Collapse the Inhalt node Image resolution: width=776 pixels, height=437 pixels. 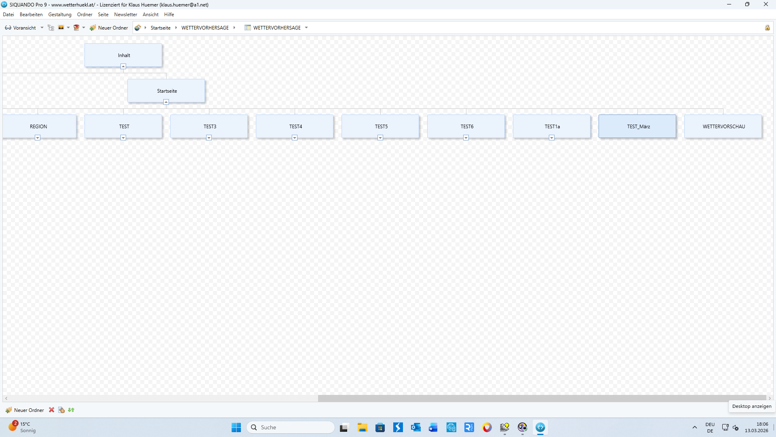pyautogui.click(x=123, y=66)
